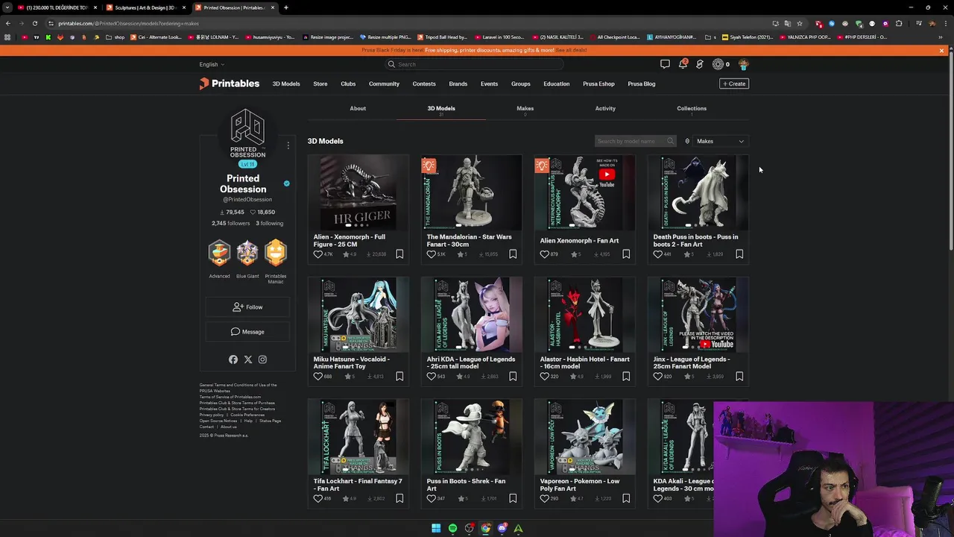Switch to the About tab
Image resolution: width=954 pixels, height=537 pixels.
pos(358,108)
